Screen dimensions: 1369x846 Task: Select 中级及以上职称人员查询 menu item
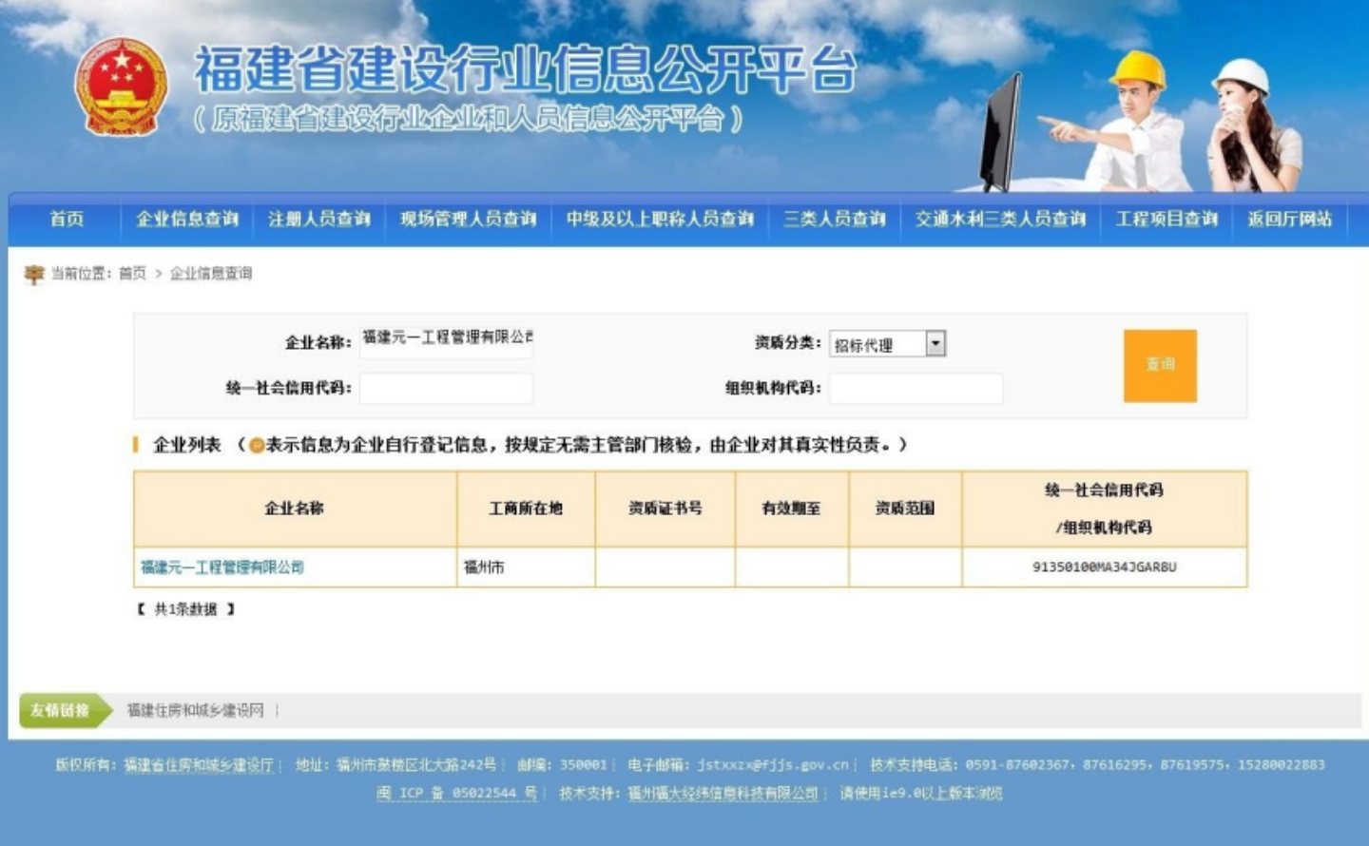coord(660,219)
